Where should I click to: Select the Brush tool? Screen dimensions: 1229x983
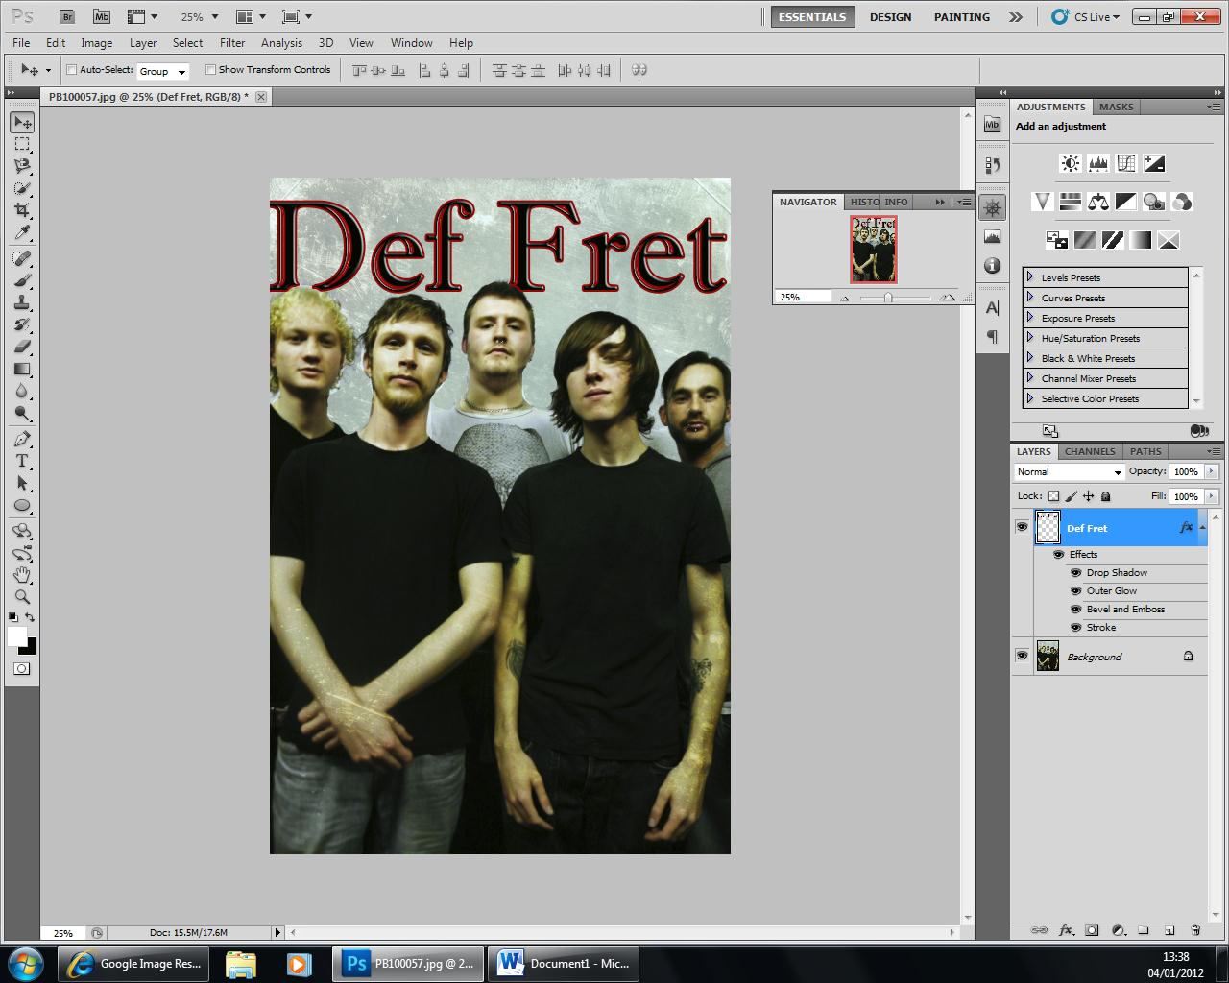[x=22, y=280]
